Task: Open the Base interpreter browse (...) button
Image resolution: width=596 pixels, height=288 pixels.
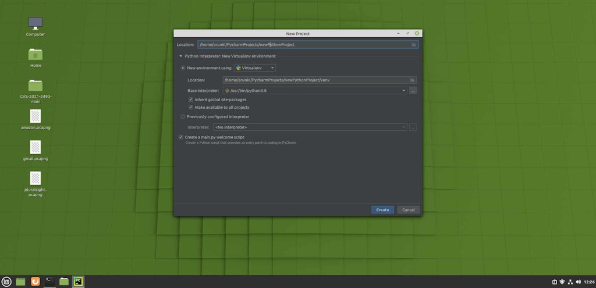Action: pyautogui.click(x=413, y=91)
